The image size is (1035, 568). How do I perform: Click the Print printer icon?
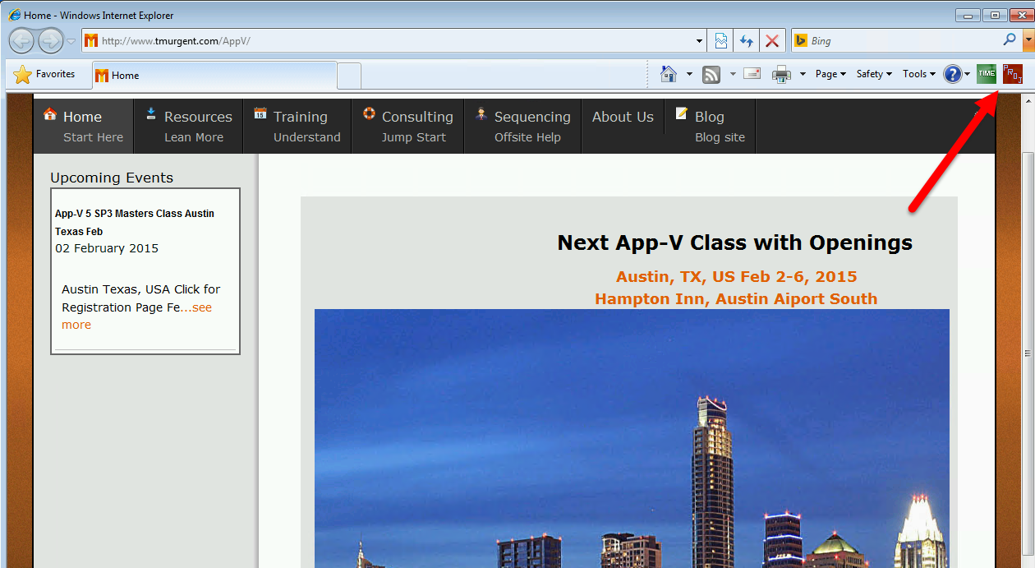(x=781, y=75)
